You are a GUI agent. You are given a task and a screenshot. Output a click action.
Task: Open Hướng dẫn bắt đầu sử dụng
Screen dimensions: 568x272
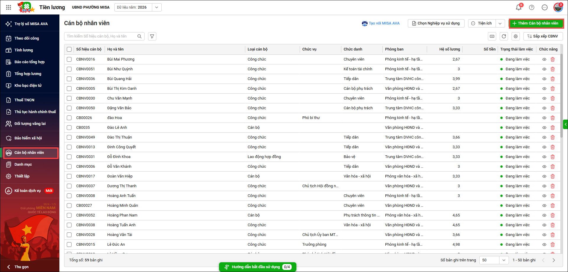(258, 267)
